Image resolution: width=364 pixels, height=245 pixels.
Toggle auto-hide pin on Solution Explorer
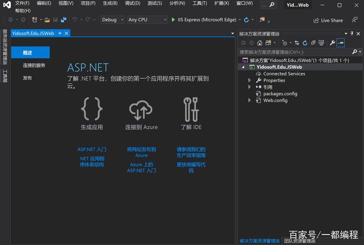[352, 33]
